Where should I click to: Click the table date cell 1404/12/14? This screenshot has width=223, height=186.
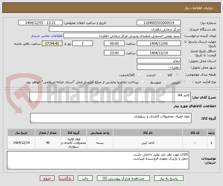pyautogui.click(x=21, y=143)
